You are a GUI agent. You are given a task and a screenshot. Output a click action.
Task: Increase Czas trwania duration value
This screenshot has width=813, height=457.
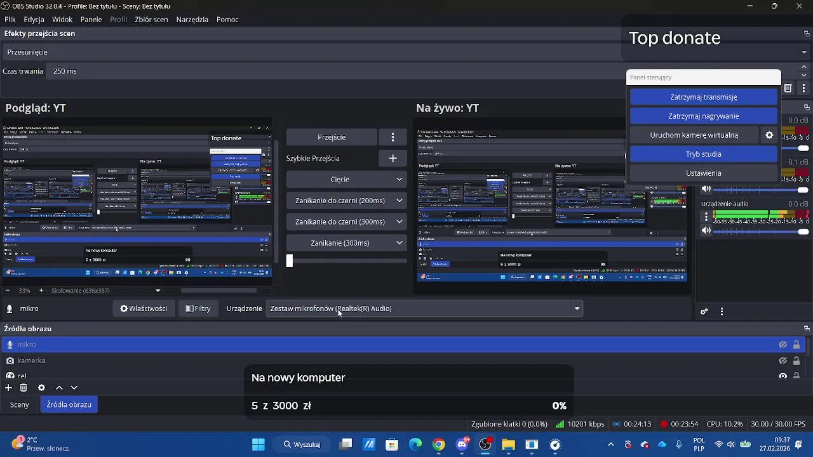point(803,67)
